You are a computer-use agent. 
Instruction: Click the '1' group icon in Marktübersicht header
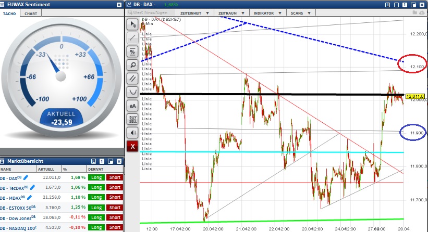102,161
